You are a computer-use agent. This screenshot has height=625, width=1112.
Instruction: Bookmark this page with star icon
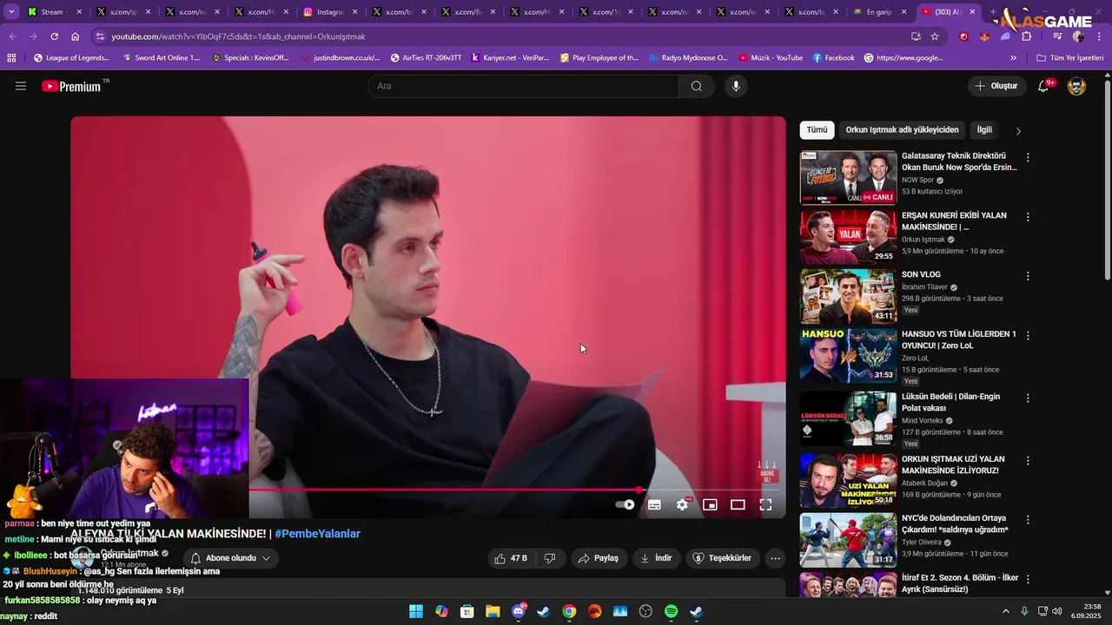click(935, 36)
